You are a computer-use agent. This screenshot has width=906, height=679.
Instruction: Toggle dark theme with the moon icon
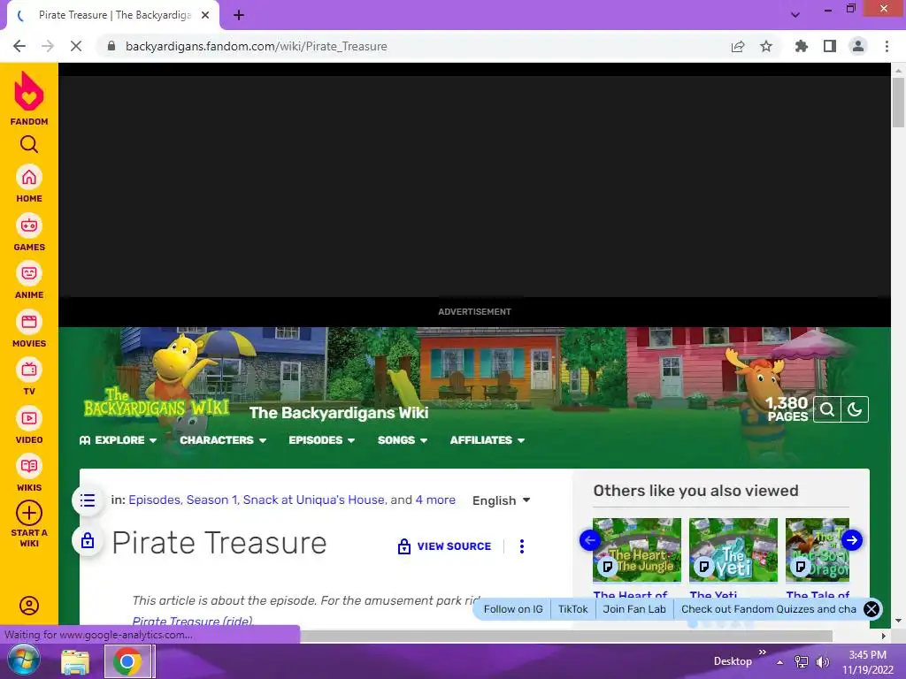pyautogui.click(x=855, y=409)
